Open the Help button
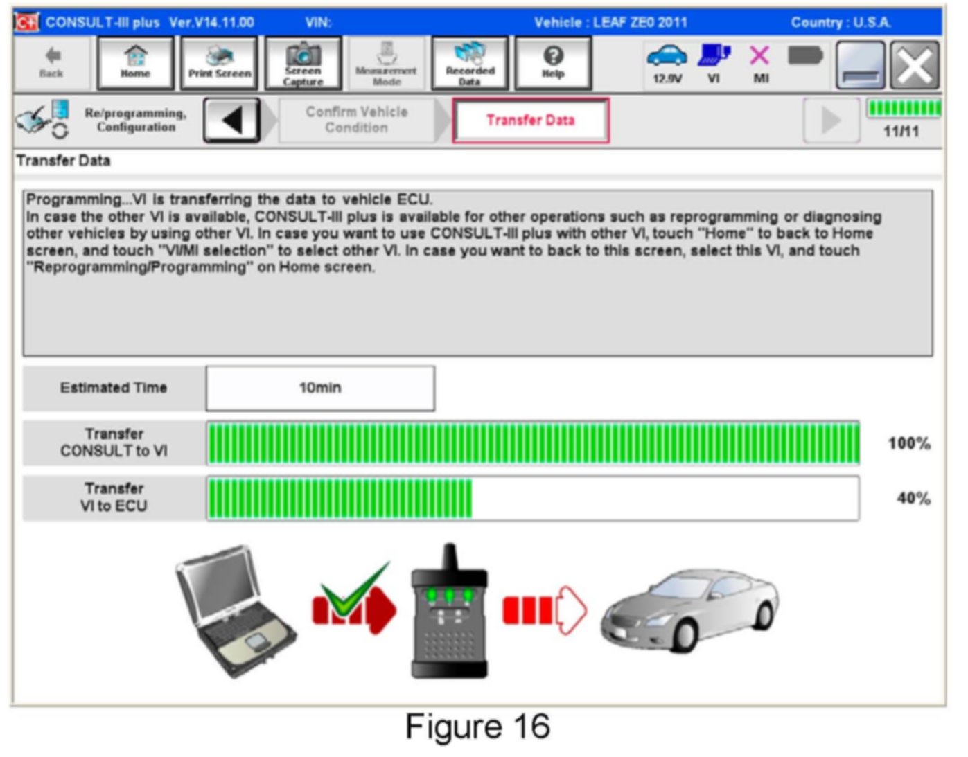Image resolution: width=968 pixels, height=757 pixels. [x=553, y=64]
